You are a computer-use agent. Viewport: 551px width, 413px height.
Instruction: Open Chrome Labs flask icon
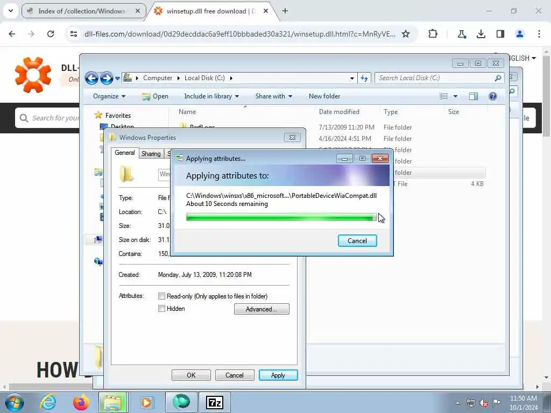pos(461,34)
